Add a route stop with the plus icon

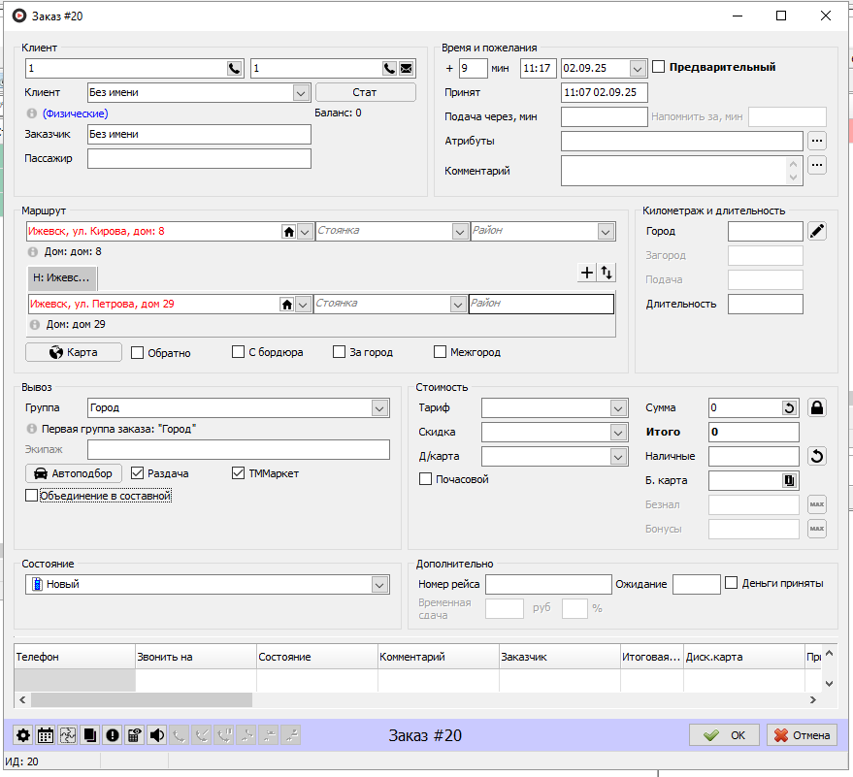pos(586,274)
